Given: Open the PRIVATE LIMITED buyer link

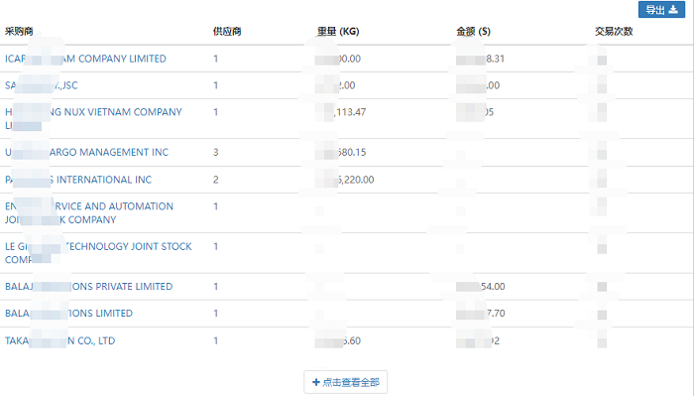Looking at the screenshot, I should 88,286.
